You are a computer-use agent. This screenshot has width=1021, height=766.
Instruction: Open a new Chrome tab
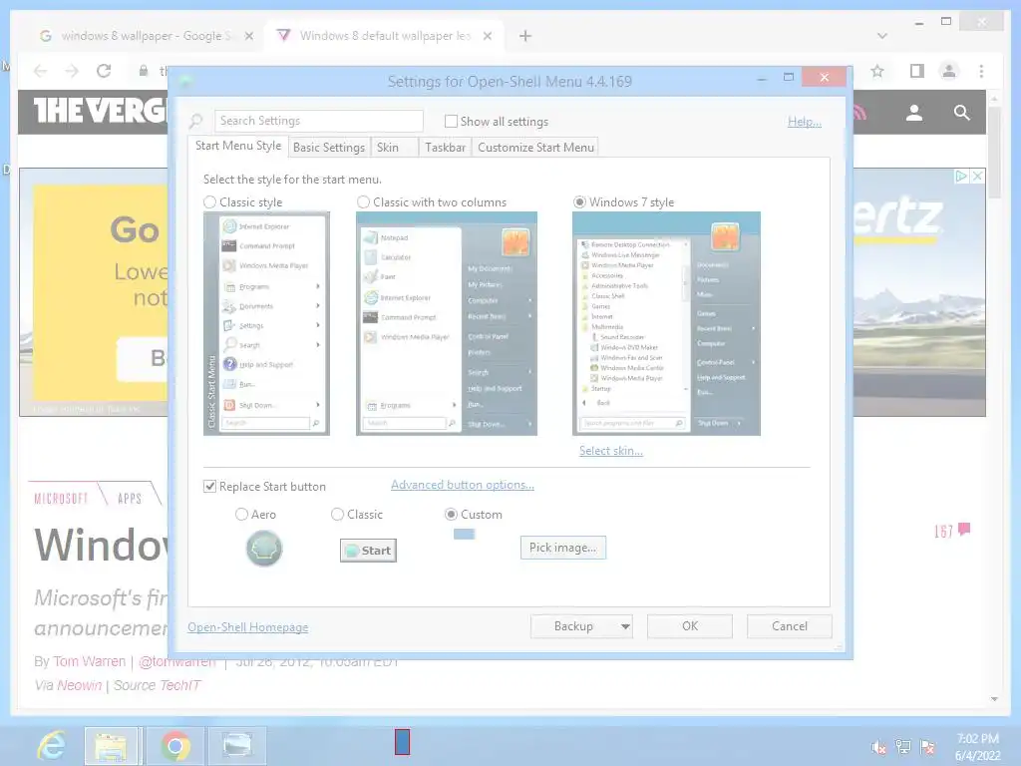[525, 36]
